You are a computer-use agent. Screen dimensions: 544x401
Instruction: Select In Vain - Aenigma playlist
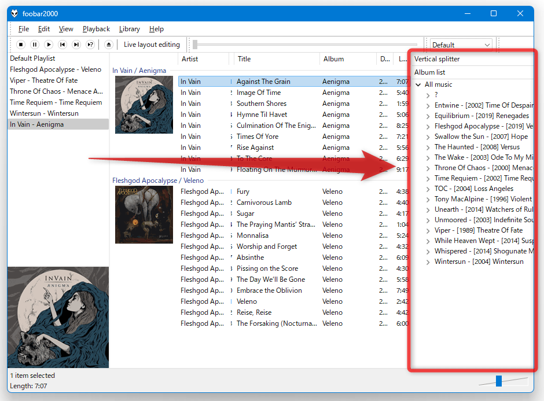58,124
